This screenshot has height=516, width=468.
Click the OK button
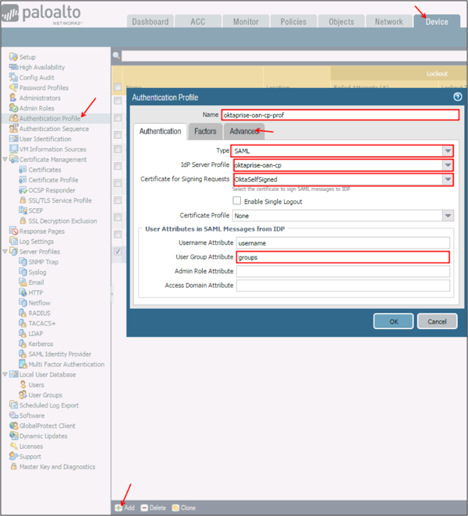pyautogui.click(x=393, y=321)
